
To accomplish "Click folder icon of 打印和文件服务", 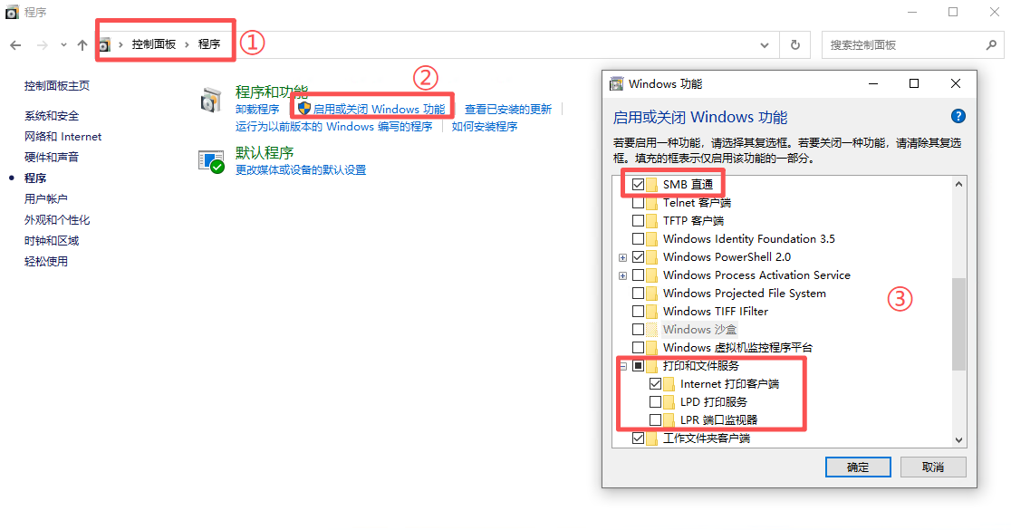I will 652,366.
